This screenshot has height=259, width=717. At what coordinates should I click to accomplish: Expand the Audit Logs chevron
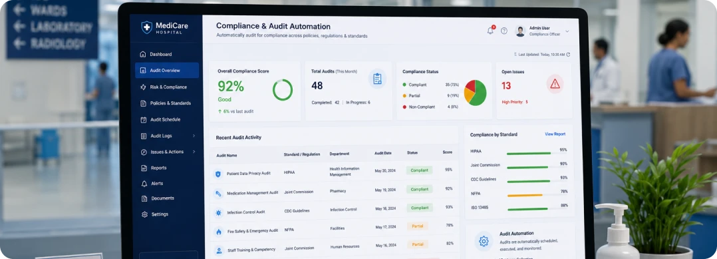(194, 136)
